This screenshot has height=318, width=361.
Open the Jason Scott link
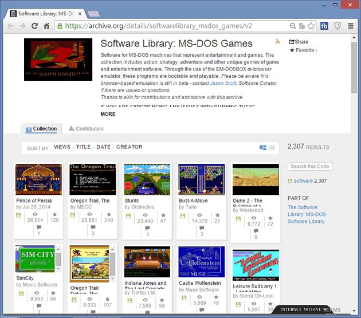(223, 83)
